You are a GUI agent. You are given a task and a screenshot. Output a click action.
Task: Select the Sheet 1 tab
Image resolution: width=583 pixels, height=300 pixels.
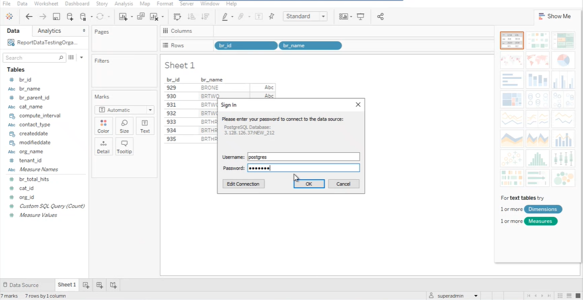click(x=67, y=285)
